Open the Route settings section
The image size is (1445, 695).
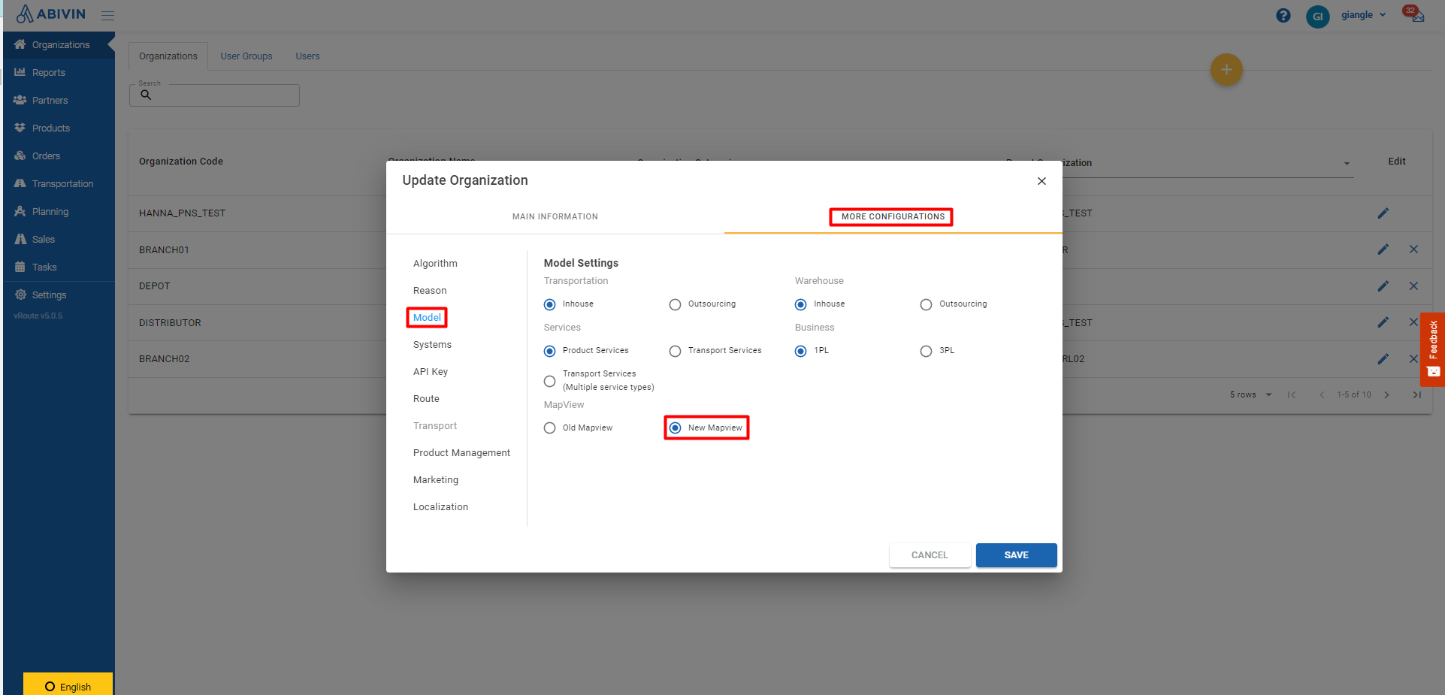tap(426, 399)
